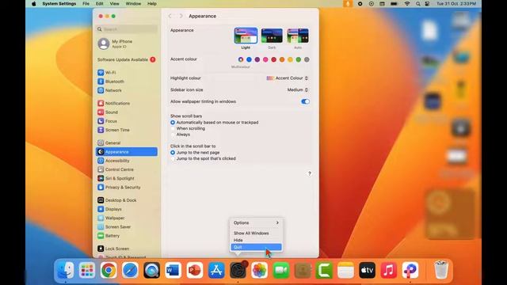Open Screen Time in sidebar

pyautogui.click(x=127, y=130)
